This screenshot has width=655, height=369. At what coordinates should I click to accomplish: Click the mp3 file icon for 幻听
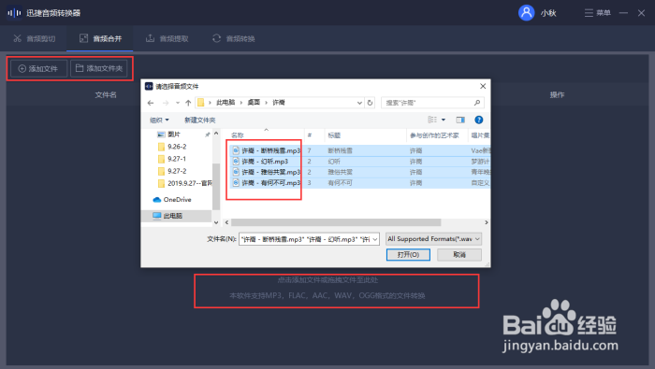point(236,162)
